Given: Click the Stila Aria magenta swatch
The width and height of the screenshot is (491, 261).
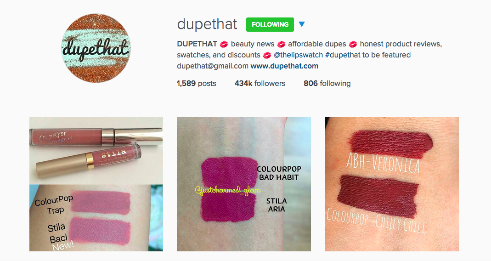Looking at the screenshot, I should click(x=229, y=207).
